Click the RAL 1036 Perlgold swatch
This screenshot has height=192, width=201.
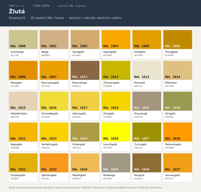pos(147,167)
